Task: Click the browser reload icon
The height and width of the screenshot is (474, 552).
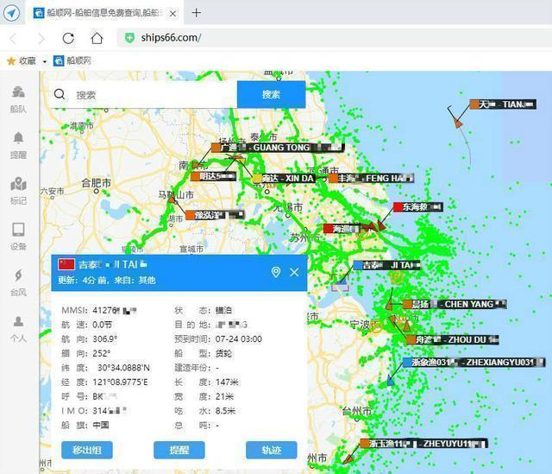Action: coord(68,38)
